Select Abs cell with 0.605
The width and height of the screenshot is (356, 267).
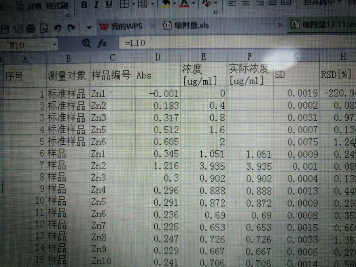point(158,142)
